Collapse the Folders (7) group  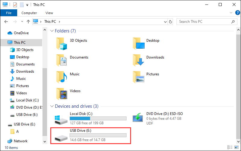(52, 31)
